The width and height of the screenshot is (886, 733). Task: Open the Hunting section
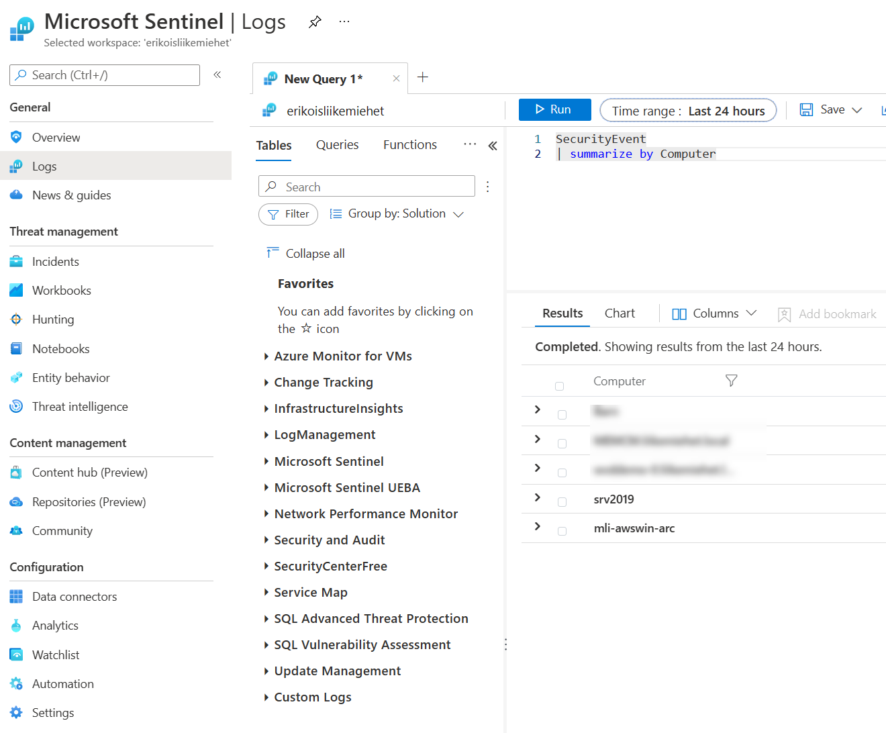[x=53, y=319]
